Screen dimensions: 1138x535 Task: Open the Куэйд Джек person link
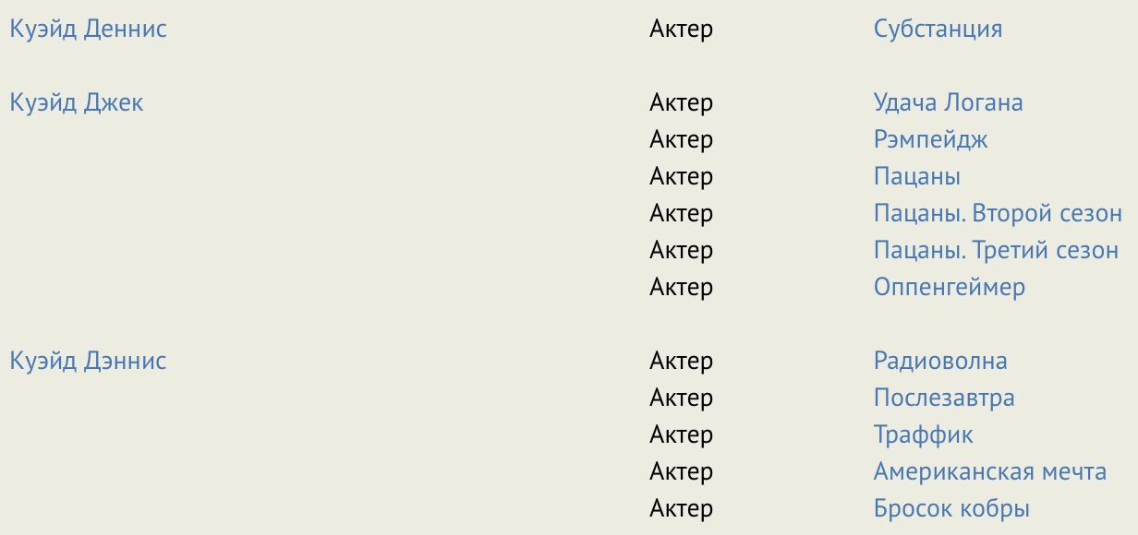tap(77, 102)
